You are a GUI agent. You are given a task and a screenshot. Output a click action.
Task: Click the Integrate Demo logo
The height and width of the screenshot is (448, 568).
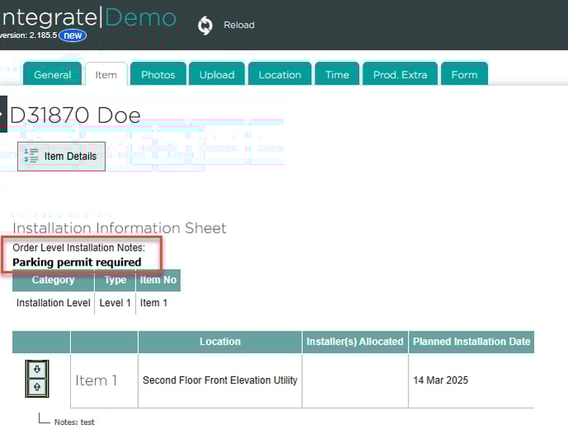coord(89,17)
